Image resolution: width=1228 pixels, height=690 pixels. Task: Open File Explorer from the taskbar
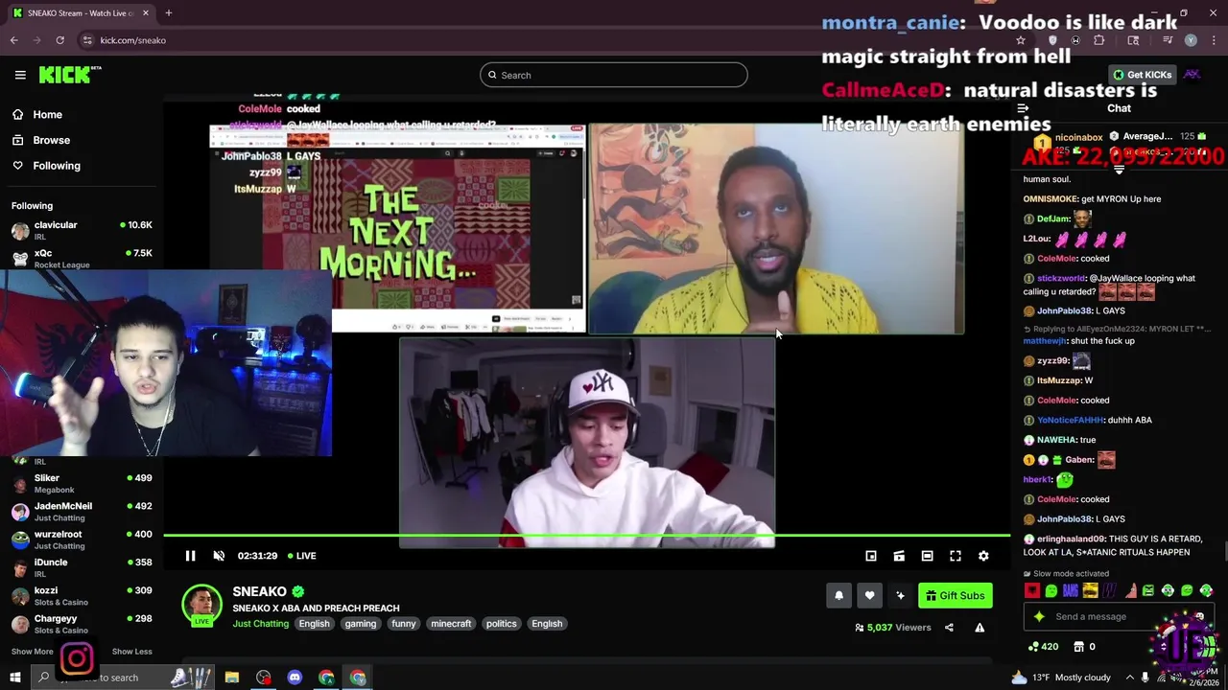232,678
